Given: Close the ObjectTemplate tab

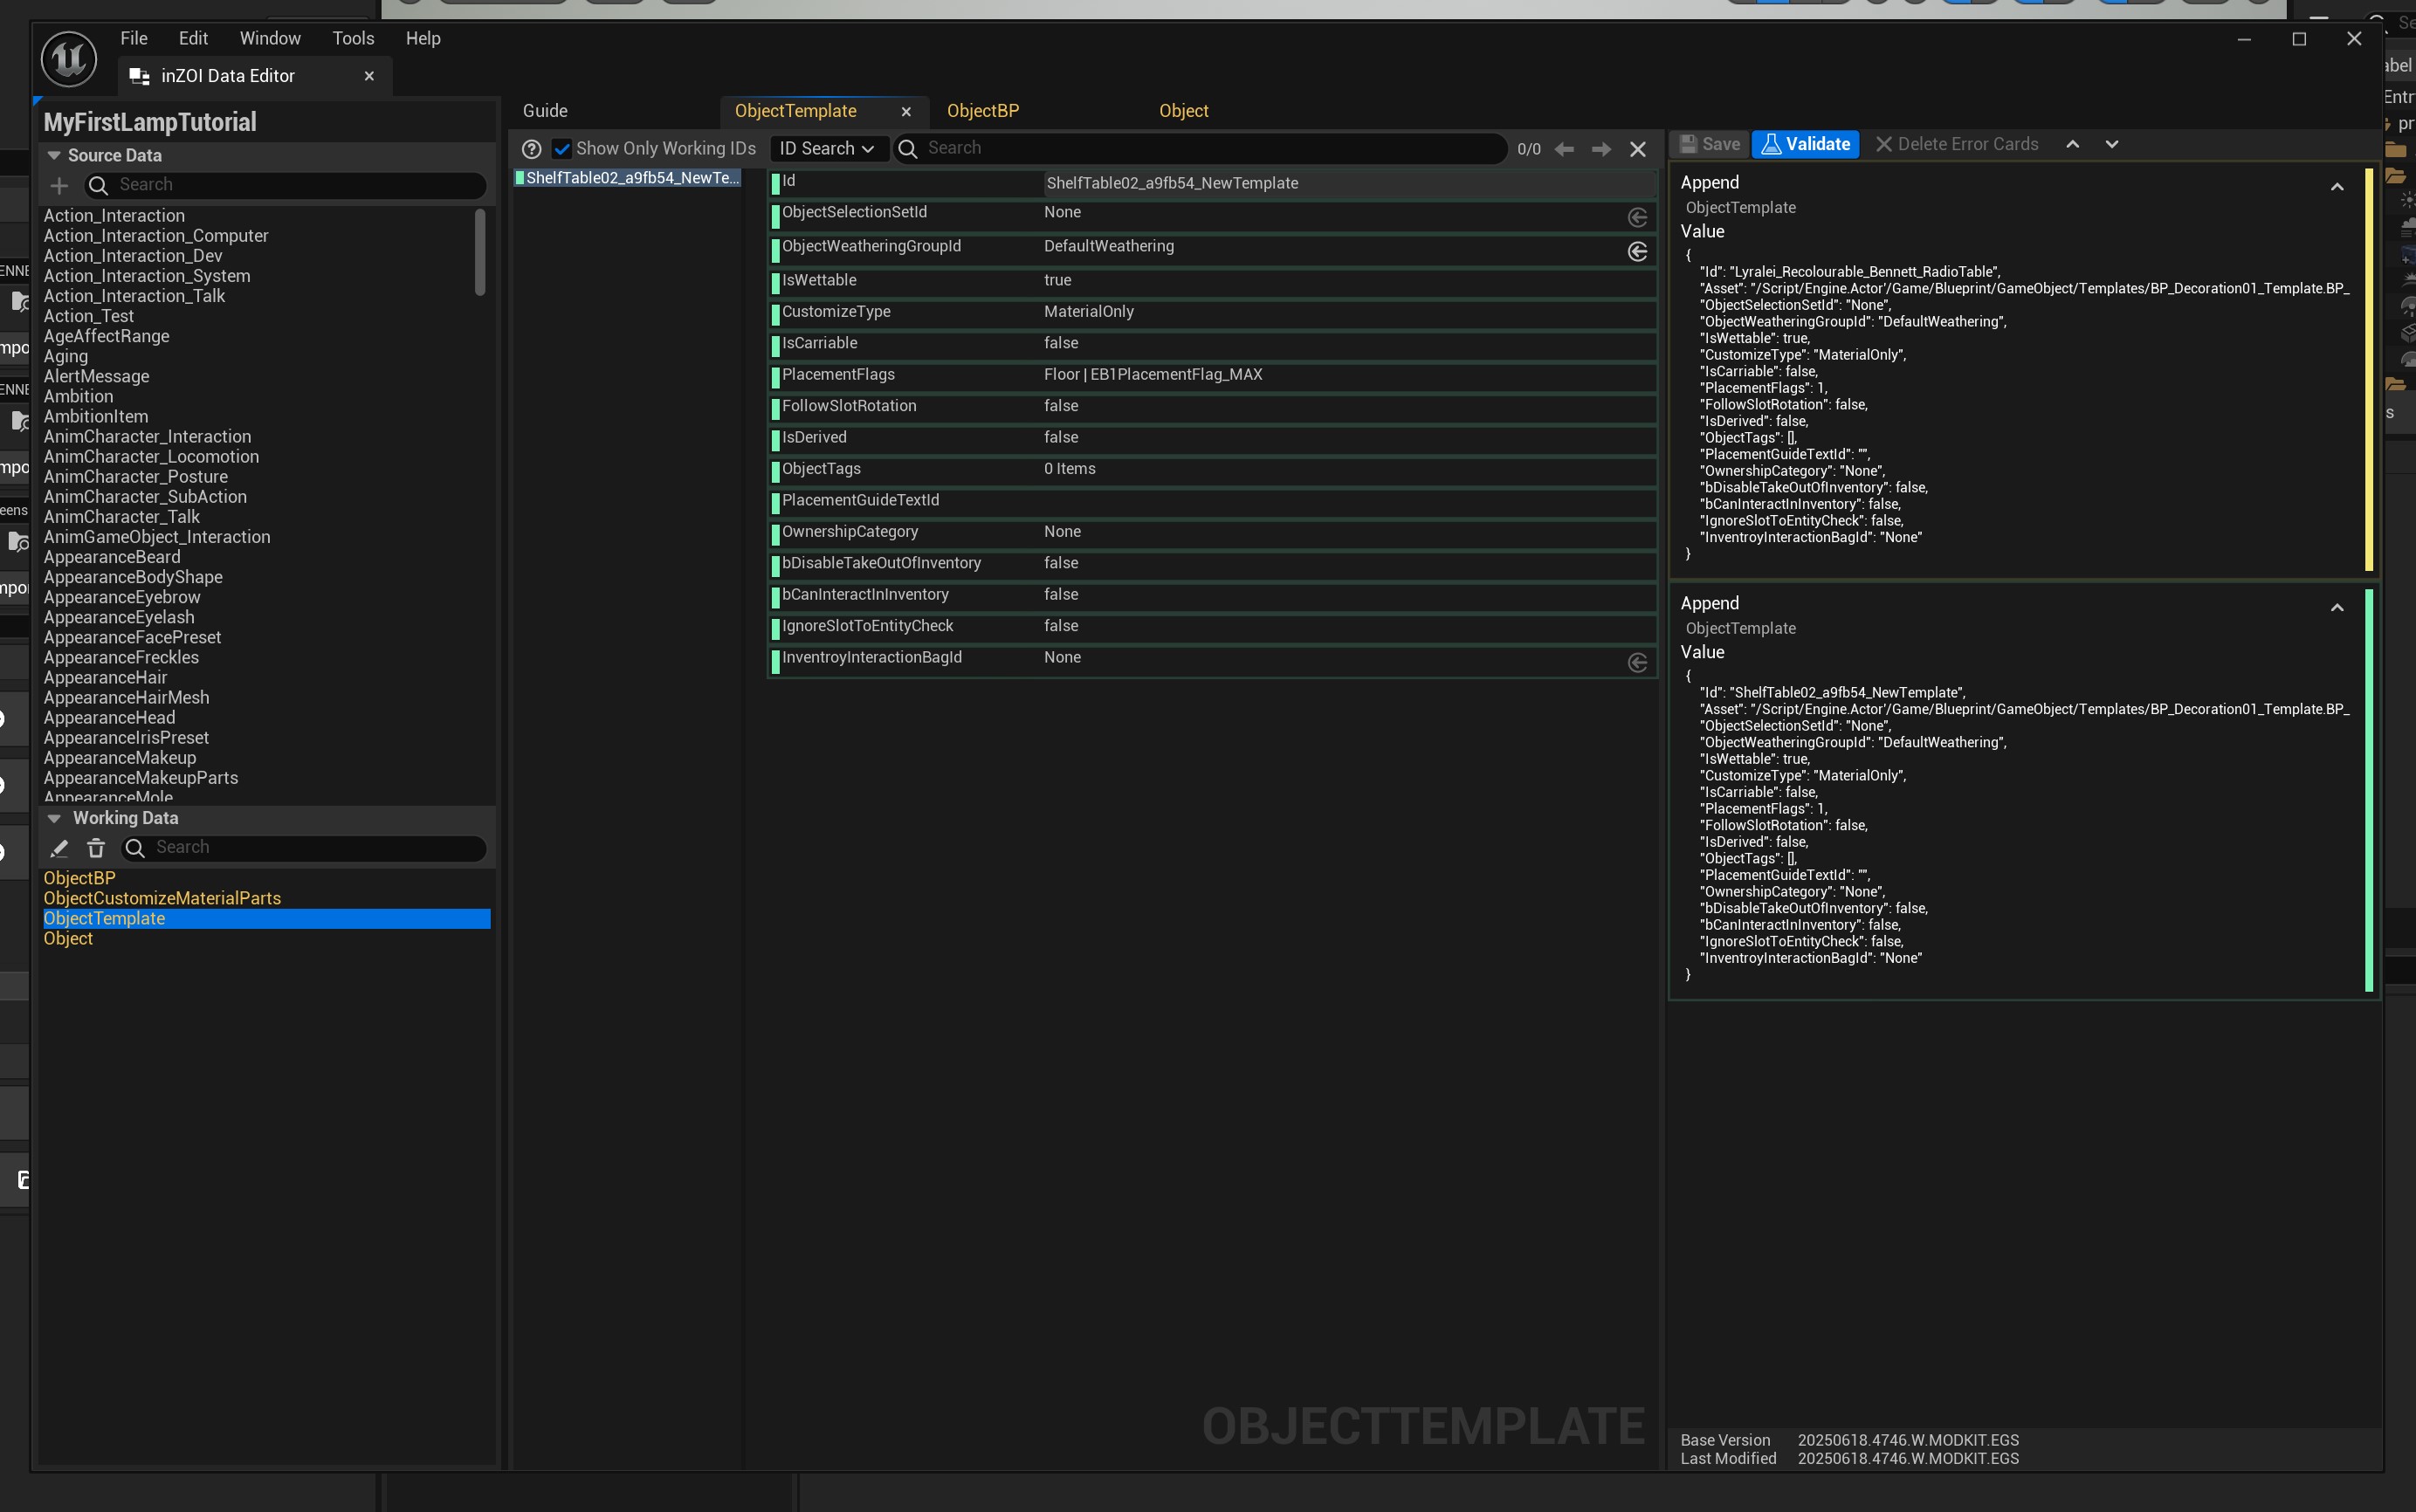Looking at the screenshot, I should tap(905, 112).
